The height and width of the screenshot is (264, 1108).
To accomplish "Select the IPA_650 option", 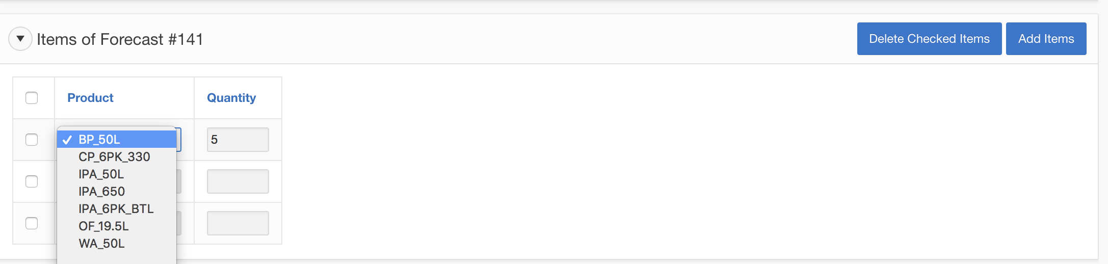I will click(x=101, y=192).
